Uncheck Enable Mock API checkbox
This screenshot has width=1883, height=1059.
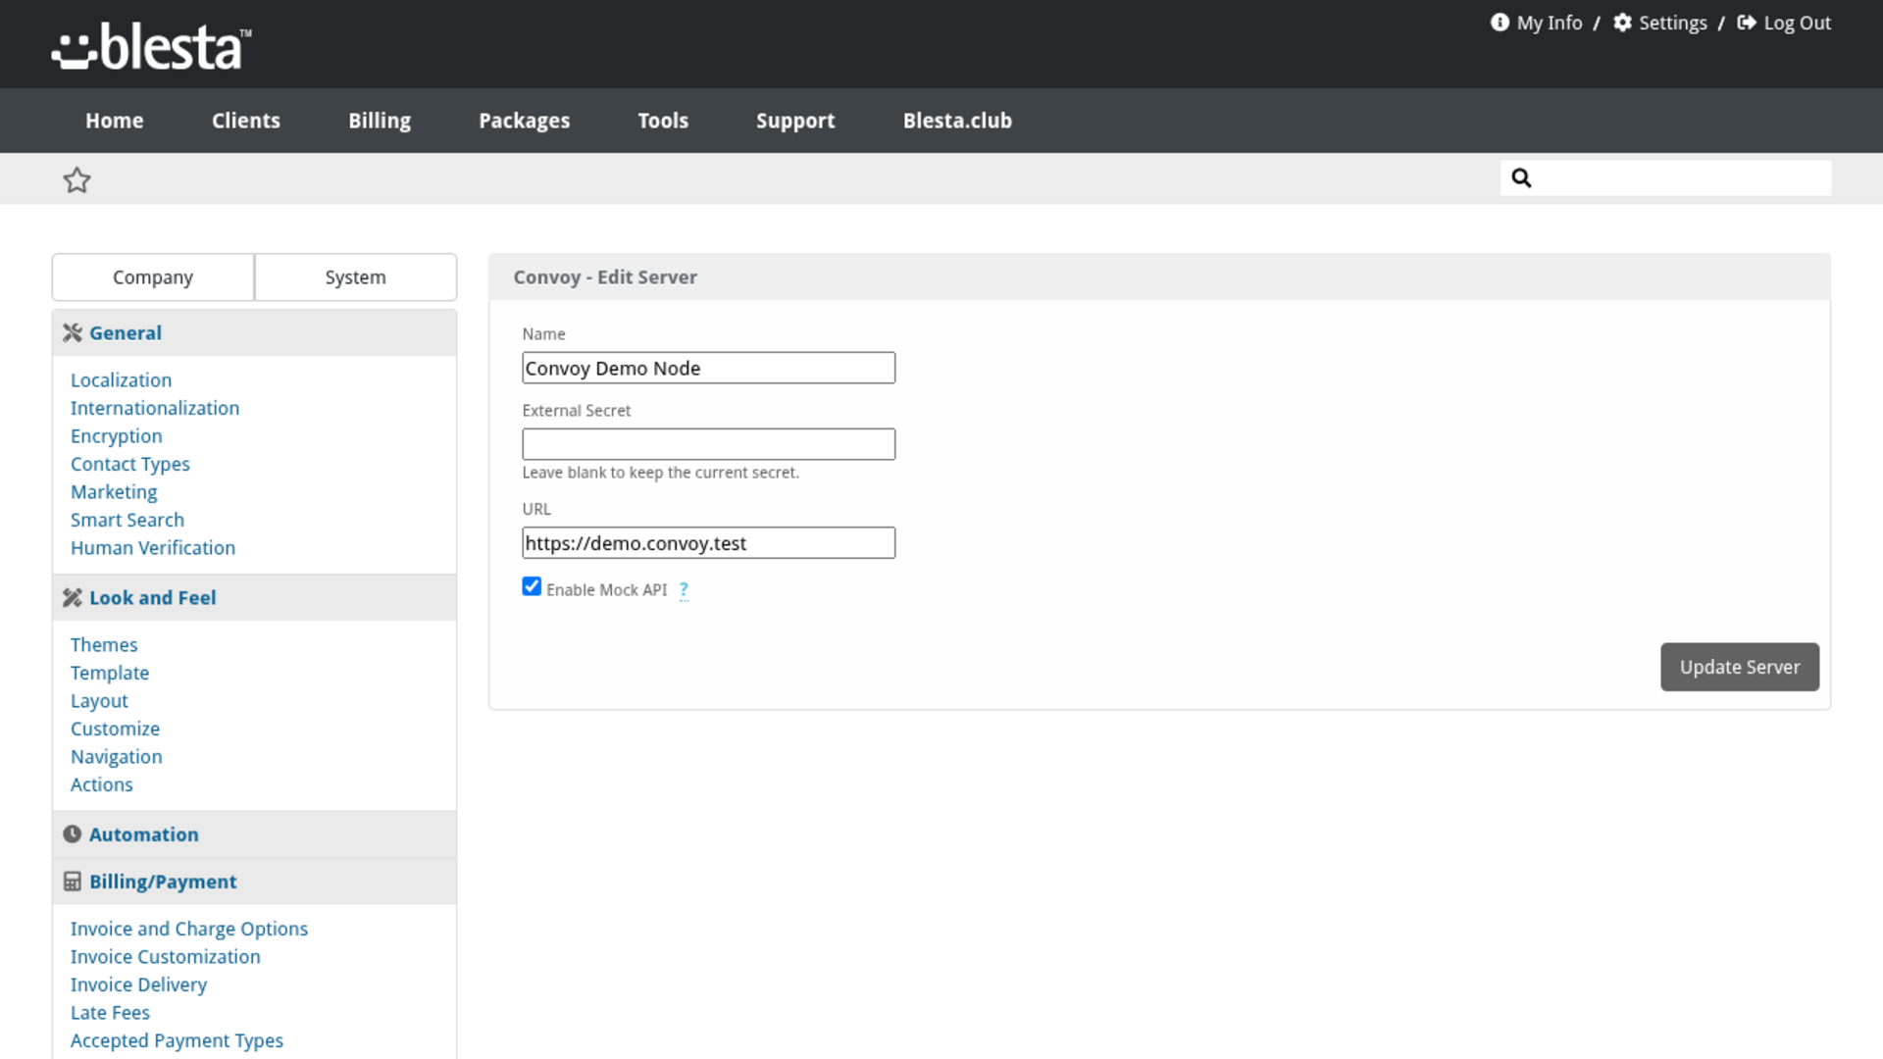532,586
